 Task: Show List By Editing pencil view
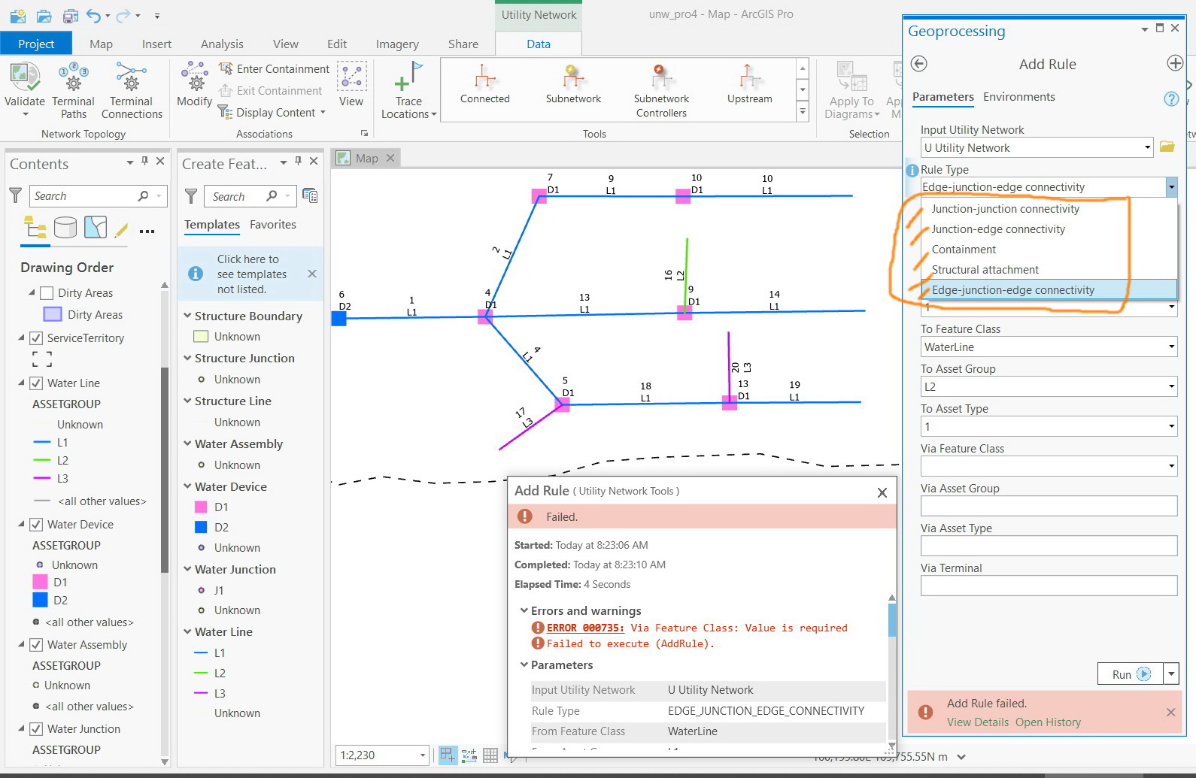[121, 229]
